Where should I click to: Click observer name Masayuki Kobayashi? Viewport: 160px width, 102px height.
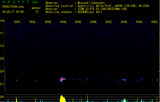[x=91, y=3]
